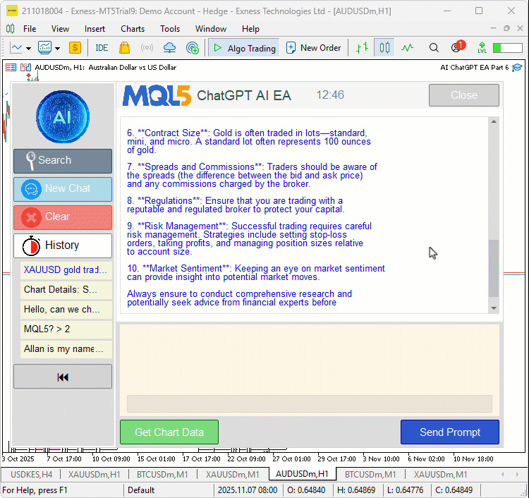Click the quick trade panel icon

[x=11, y=68]
